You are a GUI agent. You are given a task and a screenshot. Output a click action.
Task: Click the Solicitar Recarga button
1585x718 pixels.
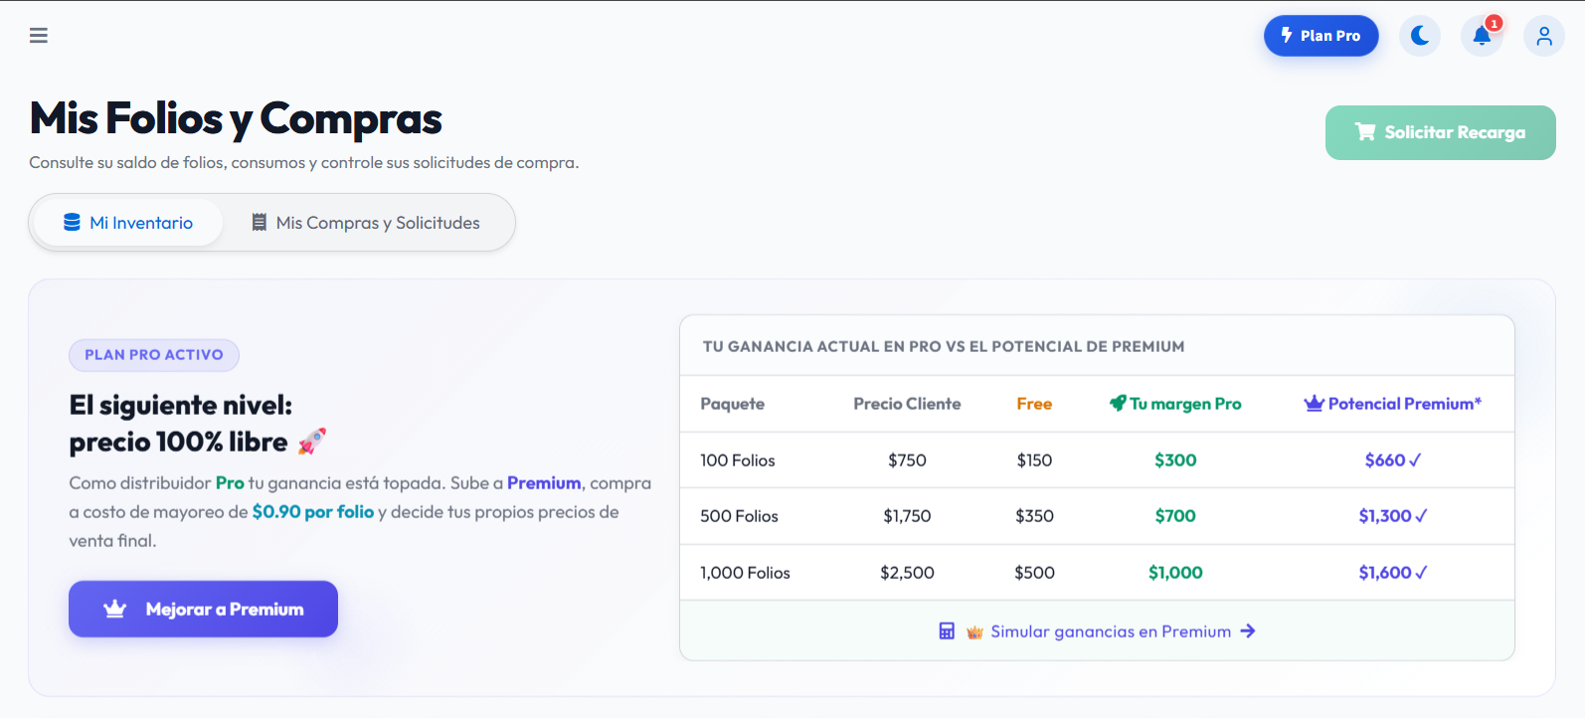click(x=1440, y=132)
